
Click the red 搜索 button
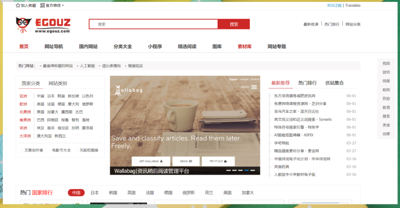[234, 24]
